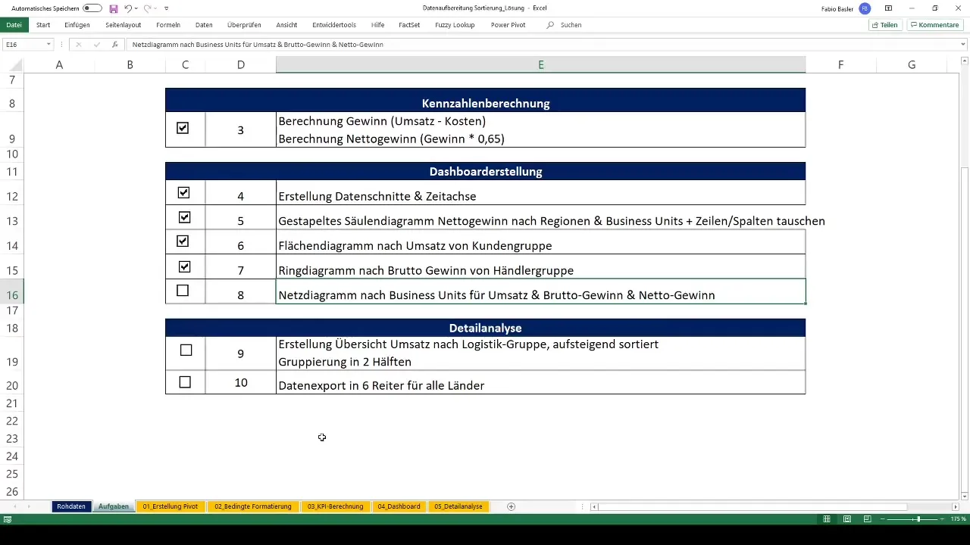Open the Start ribbon tab

[x=43, y=25]
